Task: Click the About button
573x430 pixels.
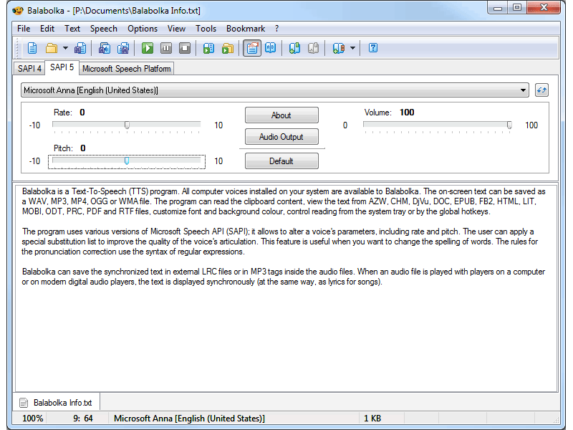Action: point(281,115)
